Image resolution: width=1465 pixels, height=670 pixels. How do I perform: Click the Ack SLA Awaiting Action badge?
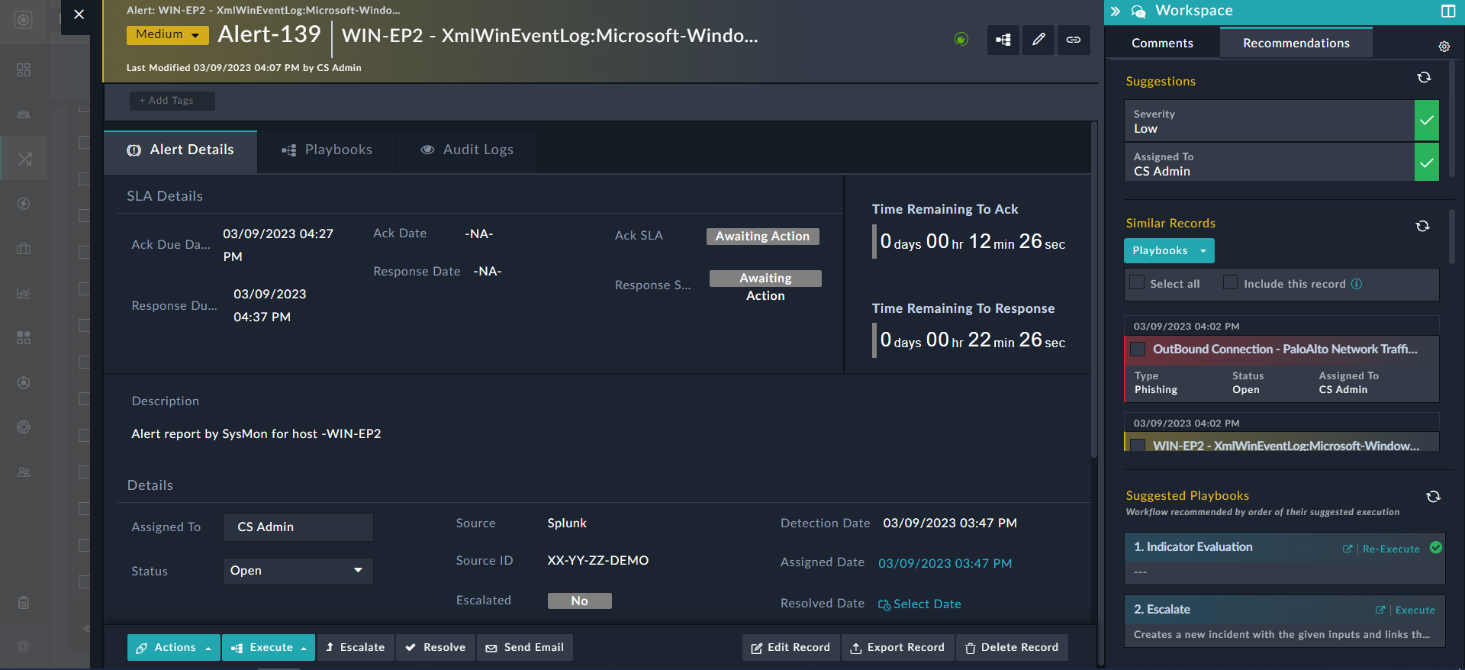pos(762,237)
